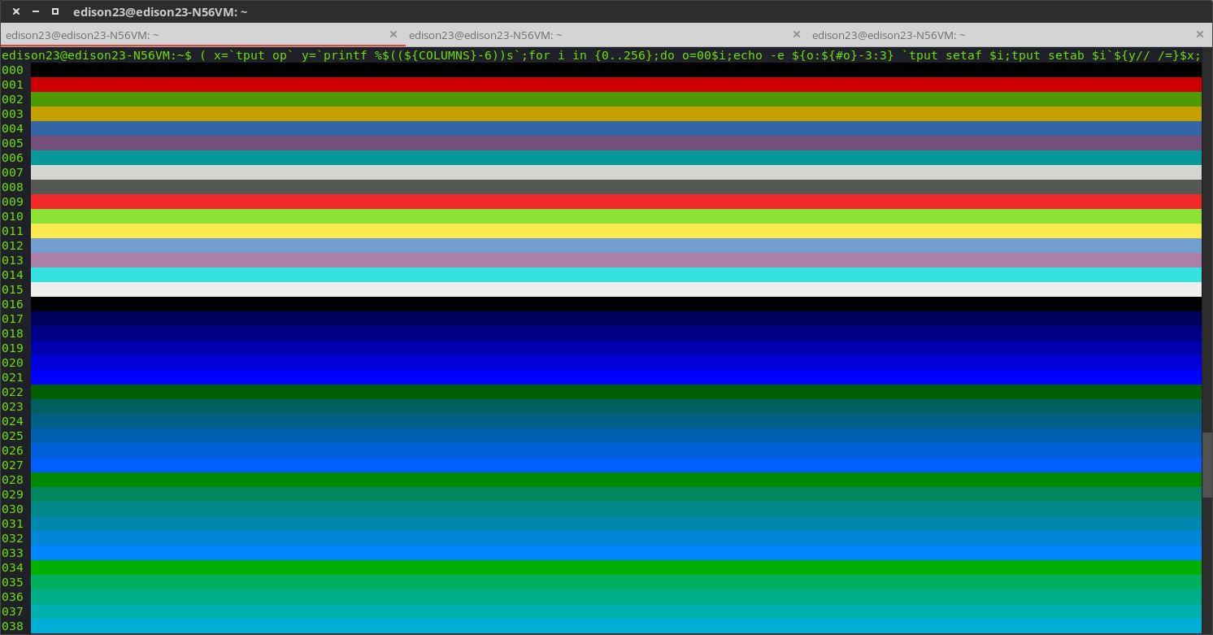The width and height of the screenshot is (1213, 635).
Task: Click the tput command line text
Action: (601, 55)
